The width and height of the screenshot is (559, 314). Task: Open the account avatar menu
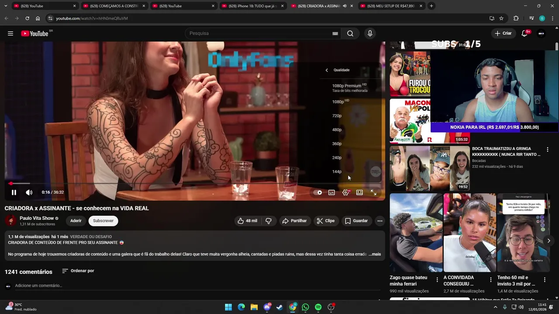click(541, 34)
